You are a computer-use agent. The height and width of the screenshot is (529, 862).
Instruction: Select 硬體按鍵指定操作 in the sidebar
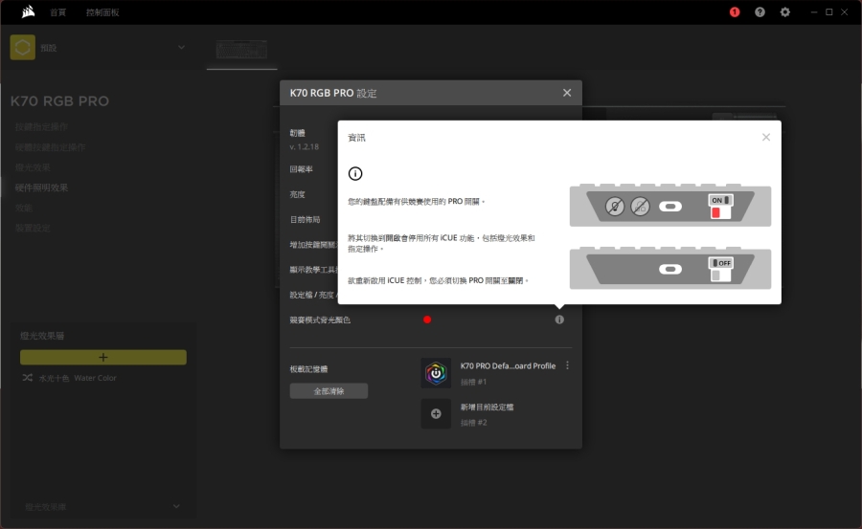point(50,147)
